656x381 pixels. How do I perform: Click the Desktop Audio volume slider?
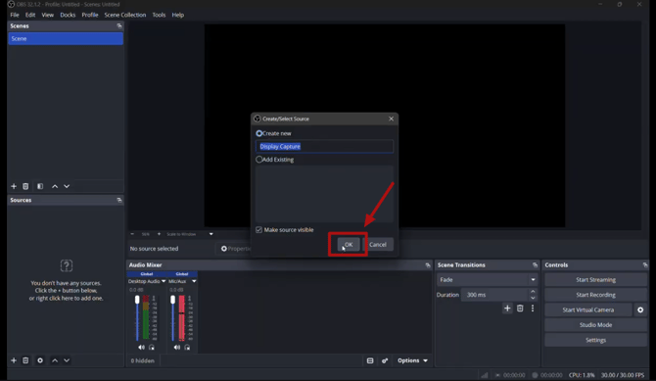click(x=137, y=317)
